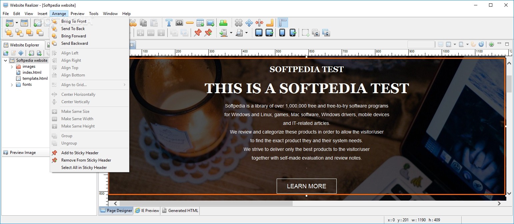Click add folder icon in Website Explorer
Screen dimensions: 514x224
[6, 53]
